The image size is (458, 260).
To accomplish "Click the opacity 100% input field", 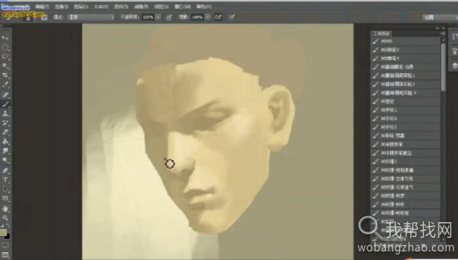I will (x=148, y=17).
